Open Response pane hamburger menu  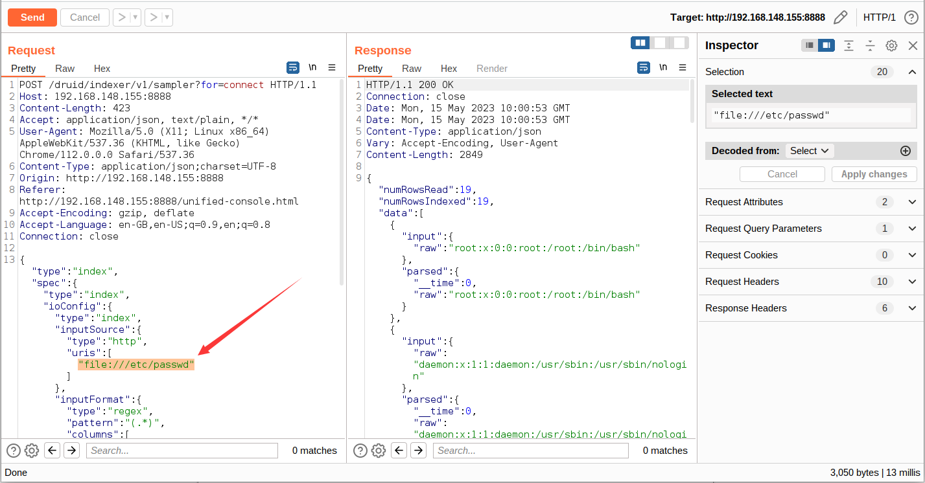coord(683,67)
